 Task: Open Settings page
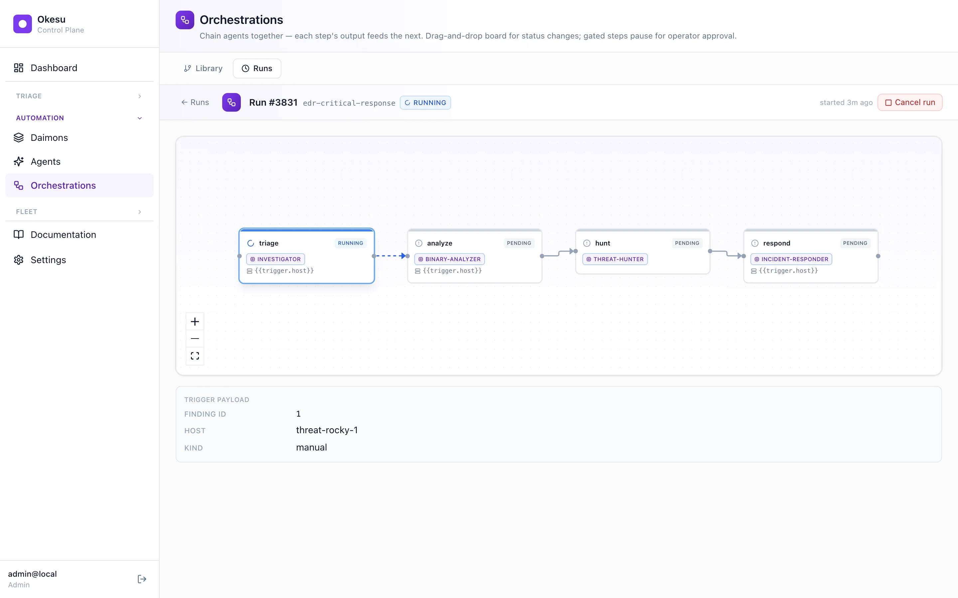click(79, 260)
